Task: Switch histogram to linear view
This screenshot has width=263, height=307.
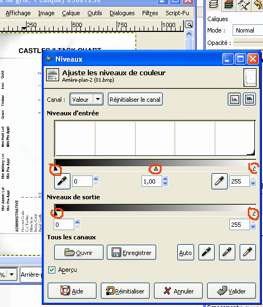Action: pos(234,99)
